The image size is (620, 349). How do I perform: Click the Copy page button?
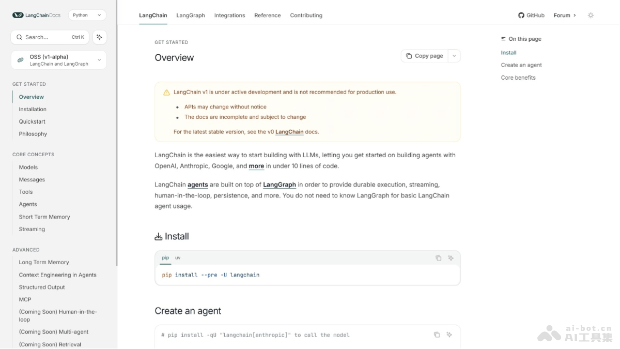point(424,56)
